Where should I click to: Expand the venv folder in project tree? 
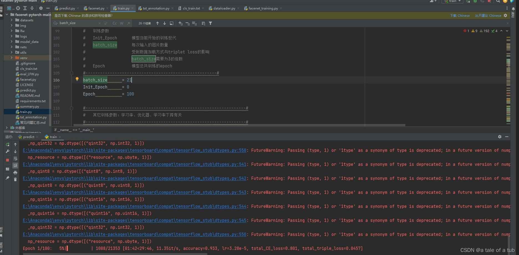[x=12, y=58]
